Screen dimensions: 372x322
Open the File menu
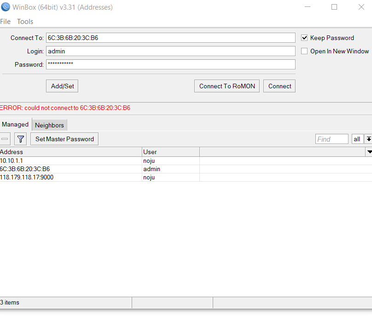click(6, 22)
